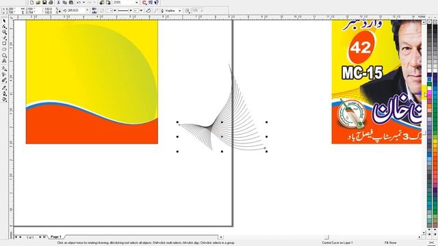
Task: Click the orange 42 circle on the poster
Action: coord(361,47)
